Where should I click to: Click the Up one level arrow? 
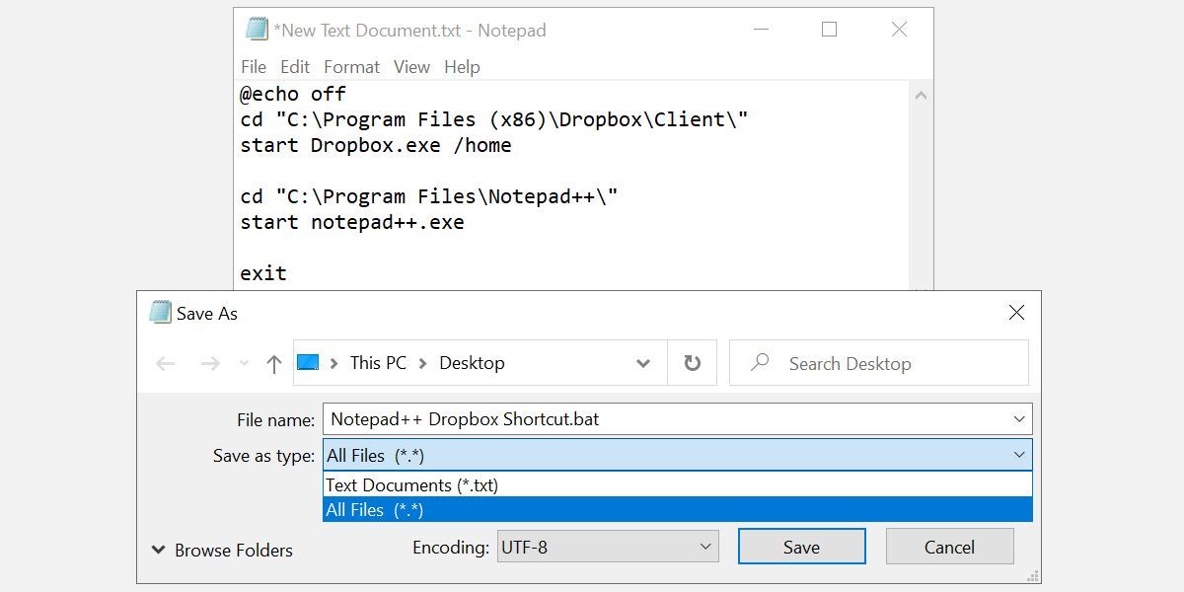click(x=274, y=364)
